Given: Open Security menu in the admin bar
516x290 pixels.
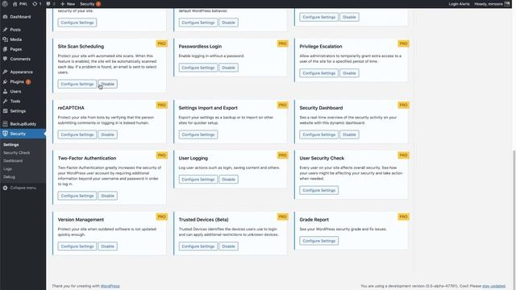Looking at the screenshot, I should (89, 4).
